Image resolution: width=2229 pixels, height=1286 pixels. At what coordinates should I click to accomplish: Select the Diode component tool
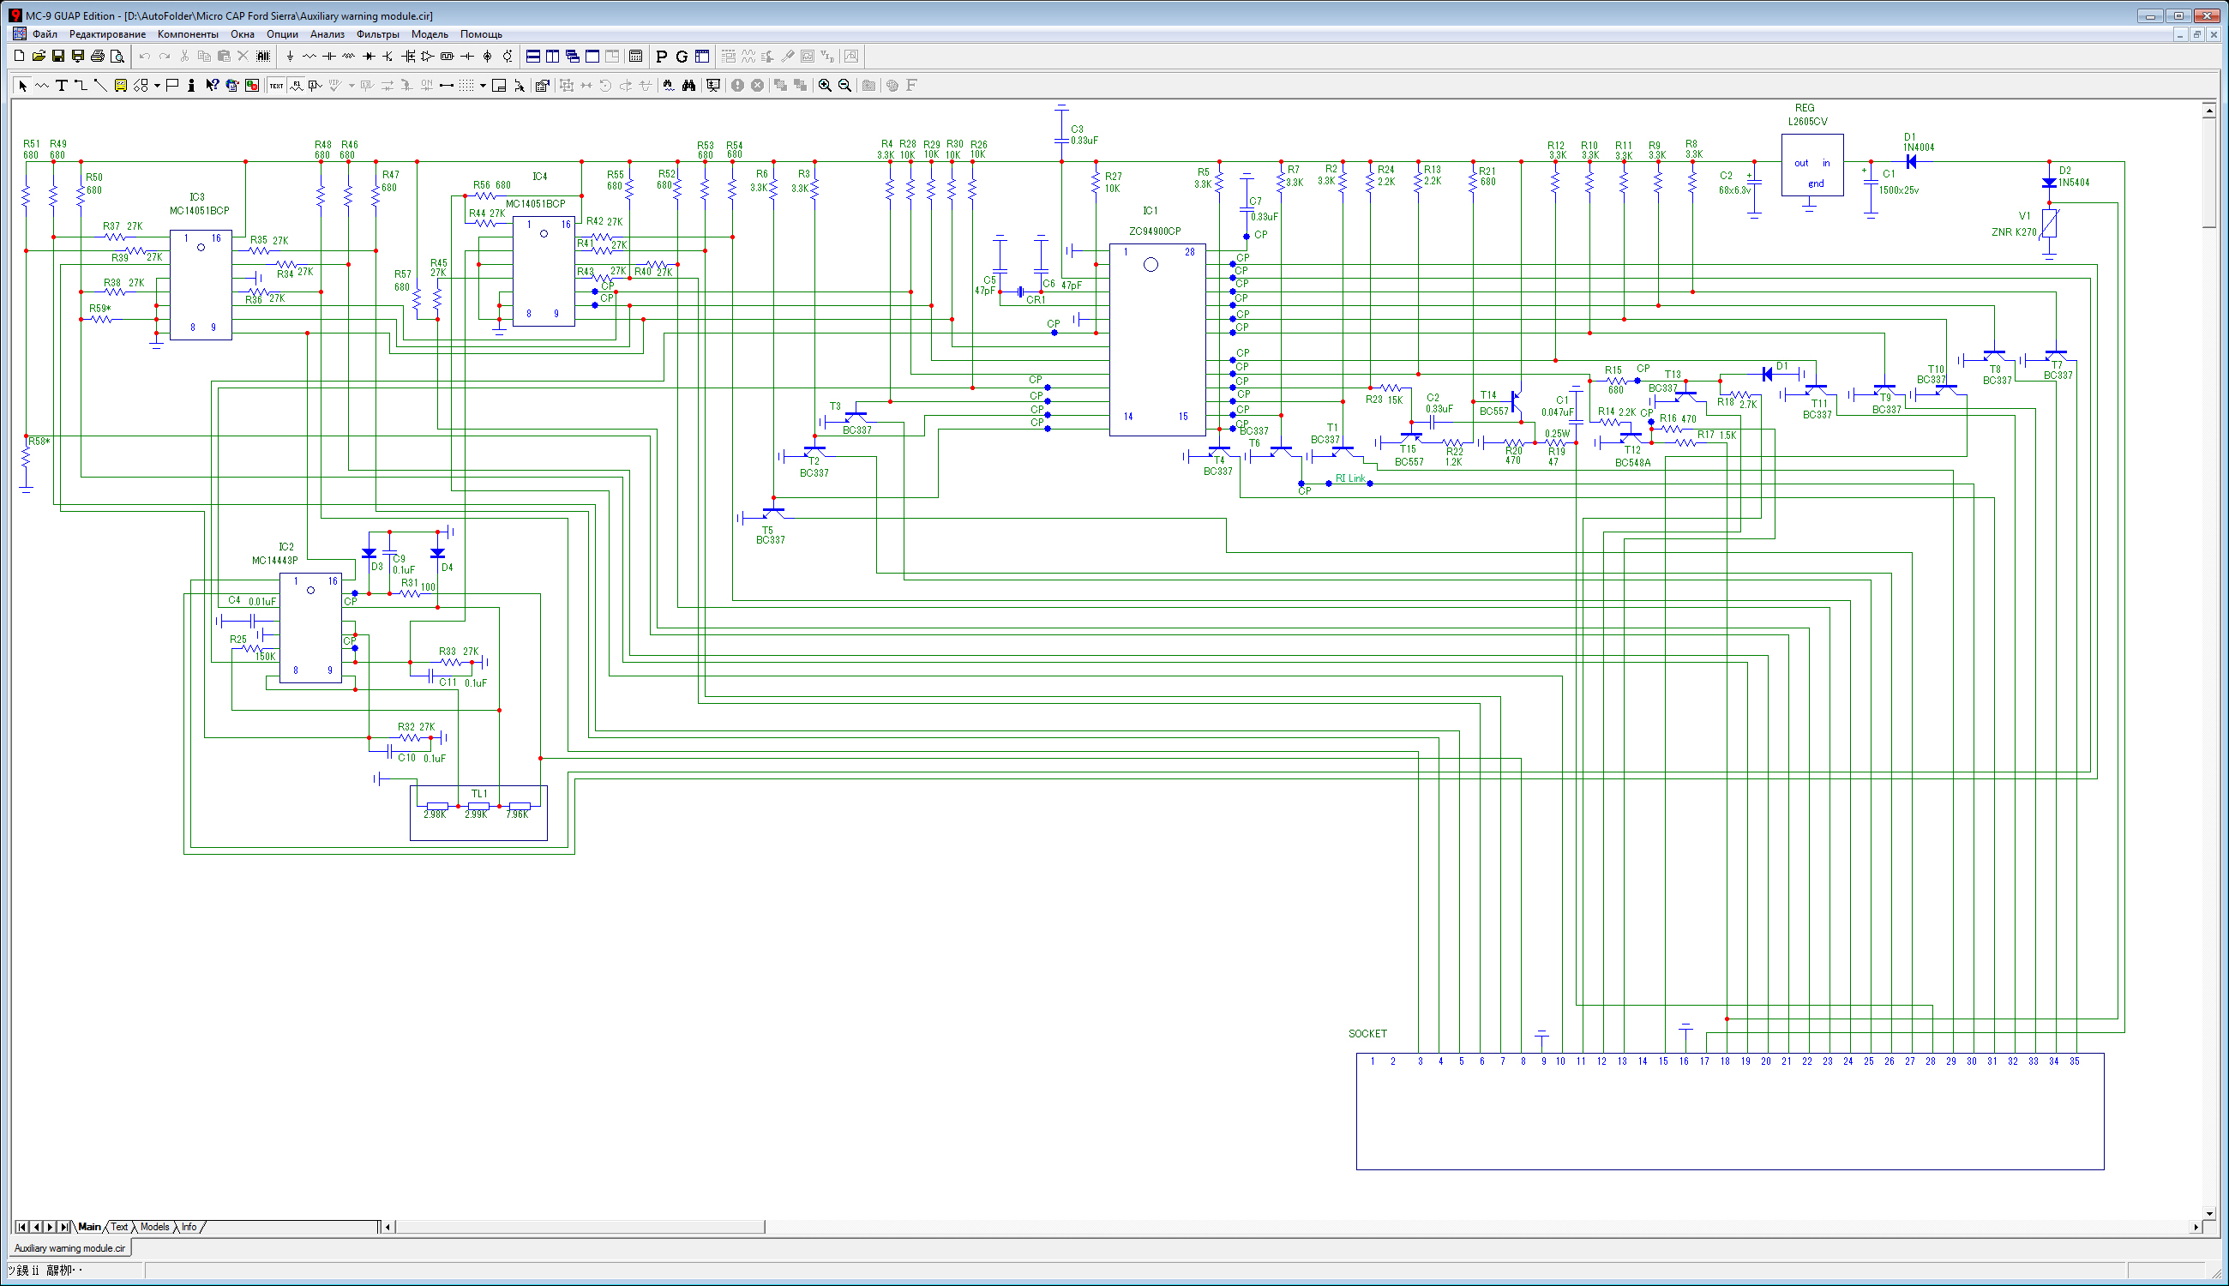(x=369, y=57)
